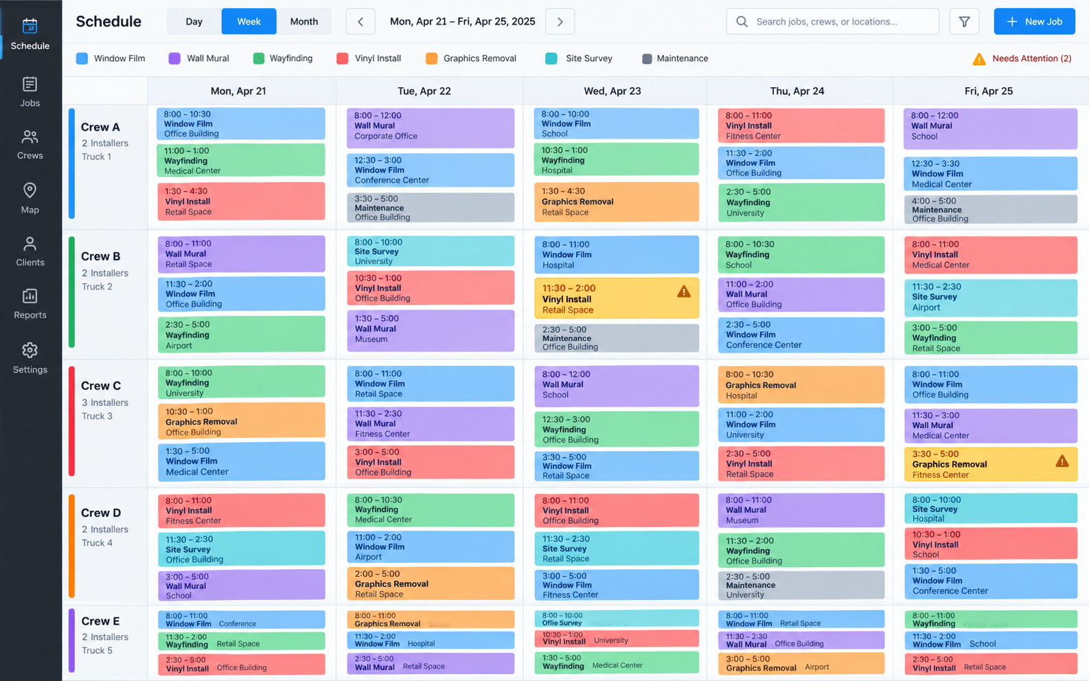
Task: Go to previous week with left chevron
Action: pos(360,21)
